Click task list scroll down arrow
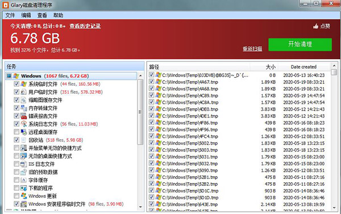 [x=140, y=207]
